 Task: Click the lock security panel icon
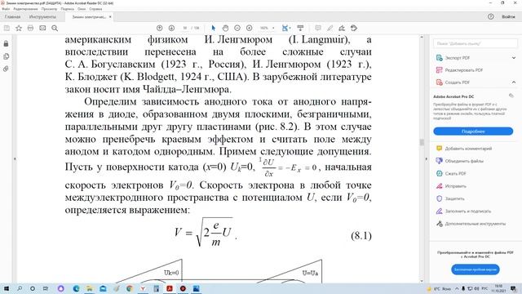click(6, 43)
